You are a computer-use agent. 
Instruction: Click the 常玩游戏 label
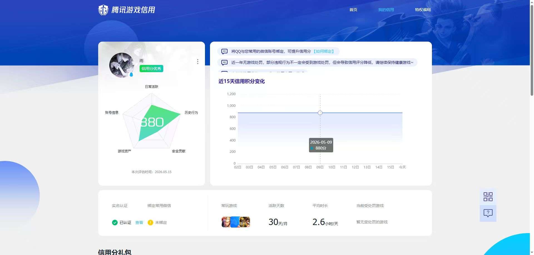(229, 206)
